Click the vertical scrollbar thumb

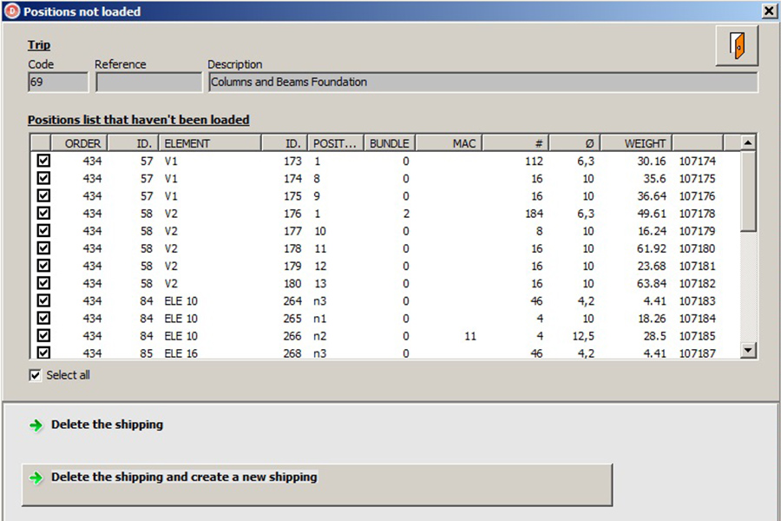(748, 191)
